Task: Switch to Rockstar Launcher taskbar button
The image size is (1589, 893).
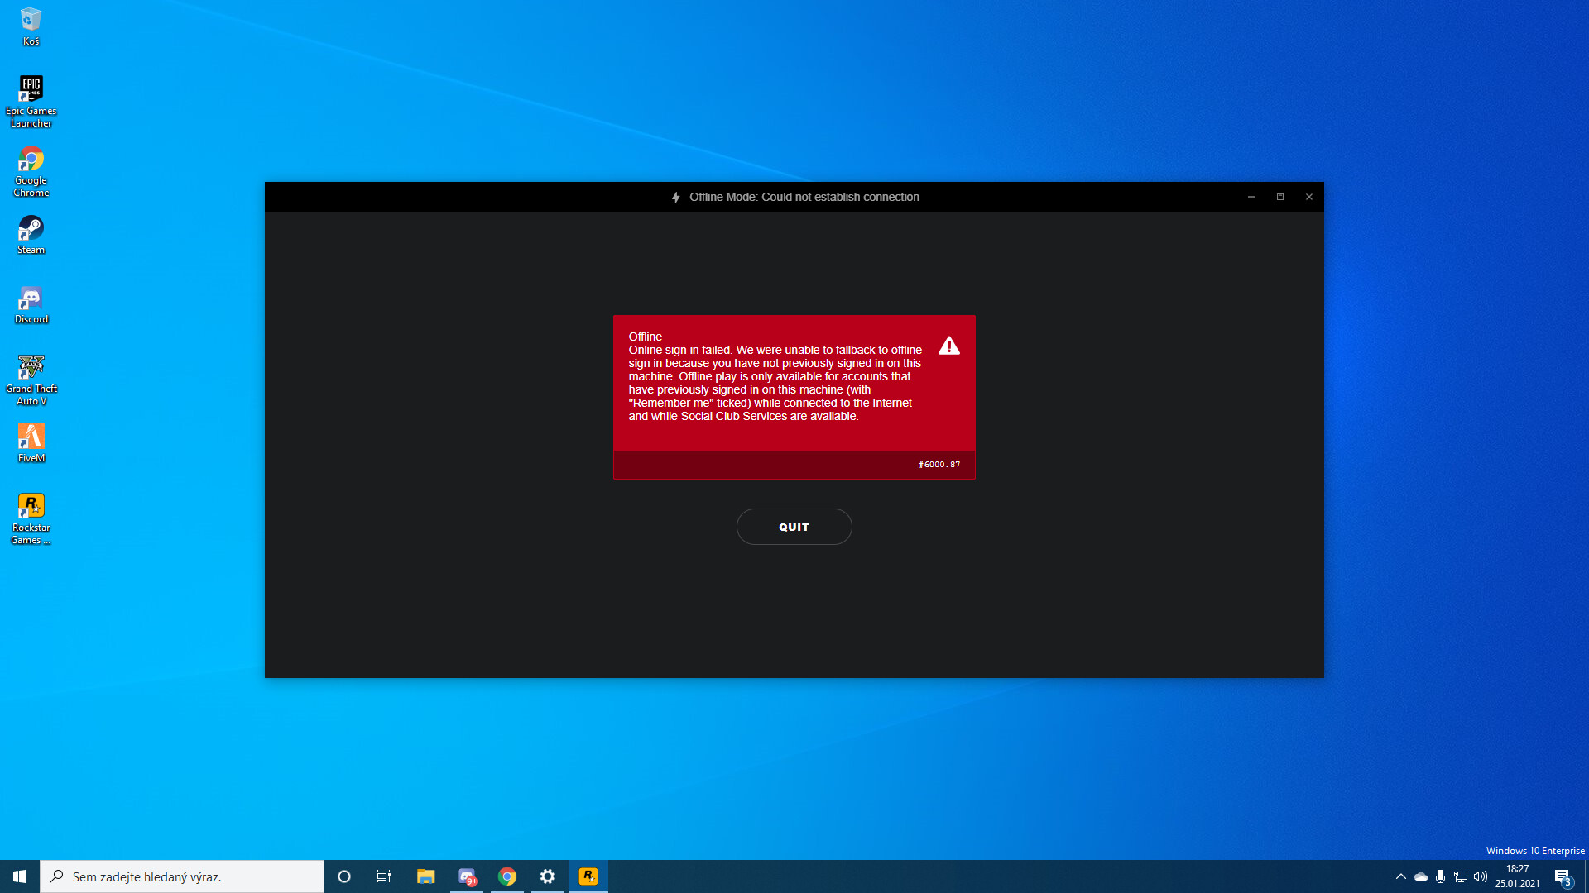Action: pyautogui.click(x=588, y=876)
